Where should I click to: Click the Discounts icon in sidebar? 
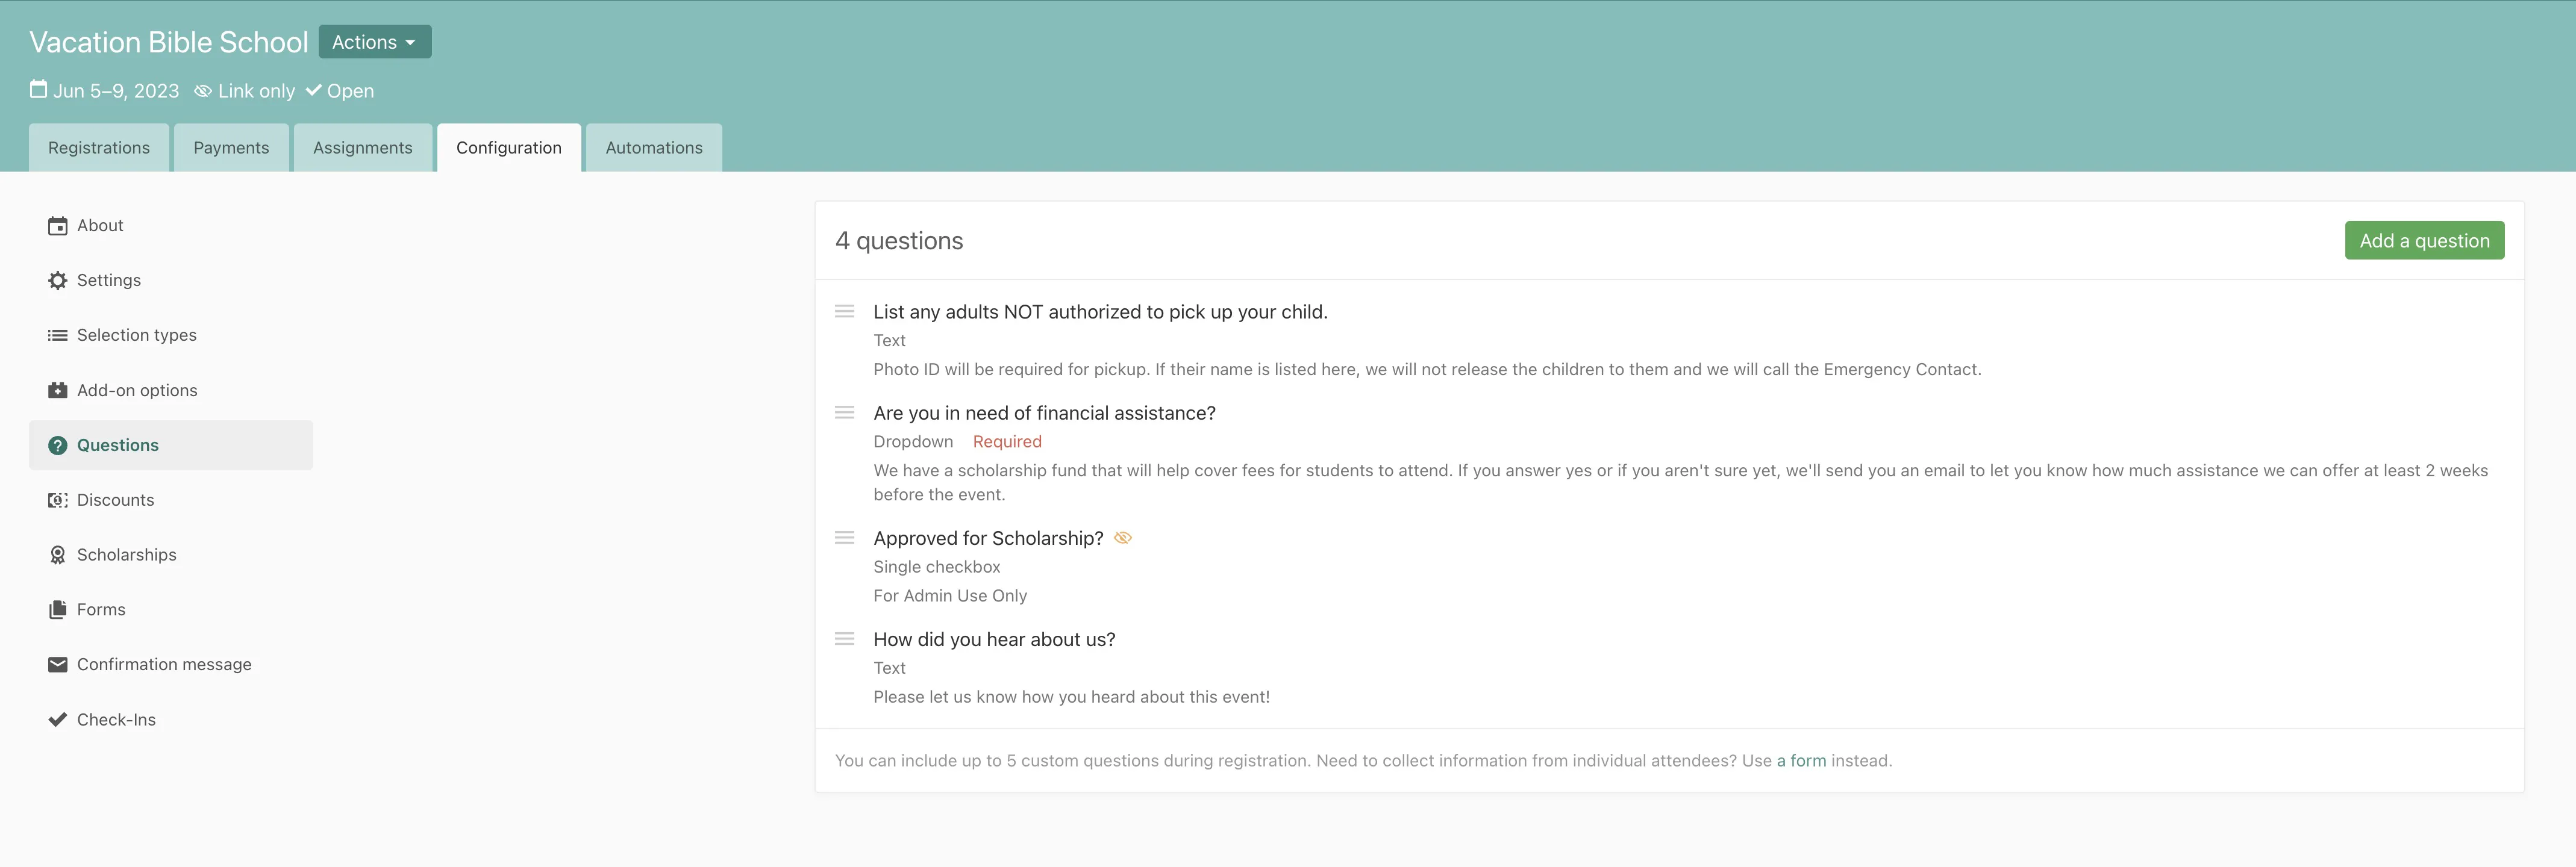(x=58, y=500)
